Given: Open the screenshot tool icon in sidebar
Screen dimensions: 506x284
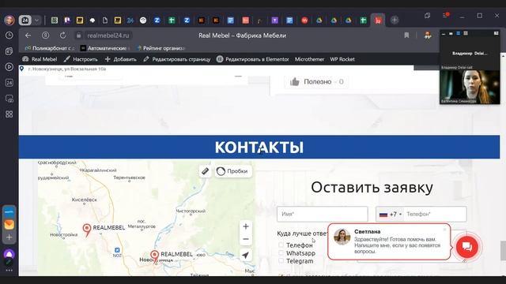Looking at the screenshot, I should click(9, 99).
